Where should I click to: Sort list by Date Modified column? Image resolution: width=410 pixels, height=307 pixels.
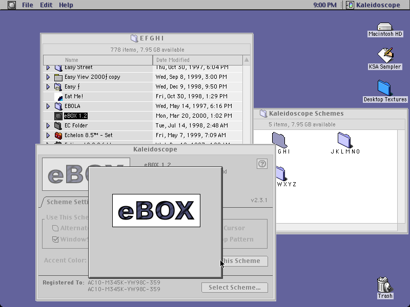[198, 60]
